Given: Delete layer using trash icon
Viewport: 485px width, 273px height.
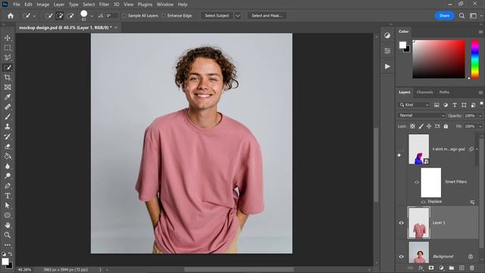Looking at the screenshot, I should 471,268.
